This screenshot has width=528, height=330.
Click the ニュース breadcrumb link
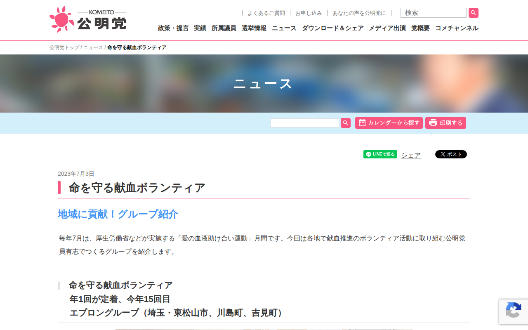(x=93, y=47)
